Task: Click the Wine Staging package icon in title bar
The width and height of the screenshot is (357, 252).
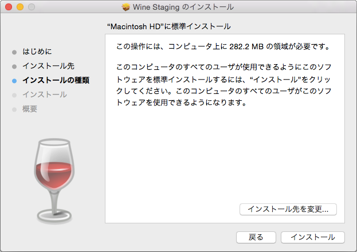Action: 125,7
